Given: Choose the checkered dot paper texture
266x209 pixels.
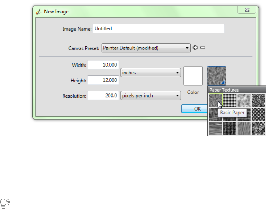Looking at the screenshot, I should [x=230, y=100].
